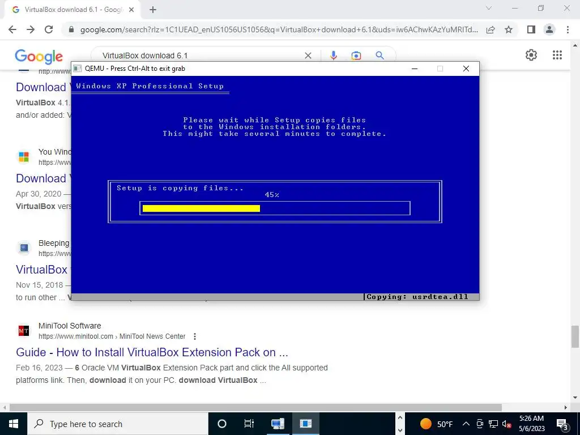Viewport: 580px width, 435px height.
Task: Click the address bar URL
Action: 279,29
